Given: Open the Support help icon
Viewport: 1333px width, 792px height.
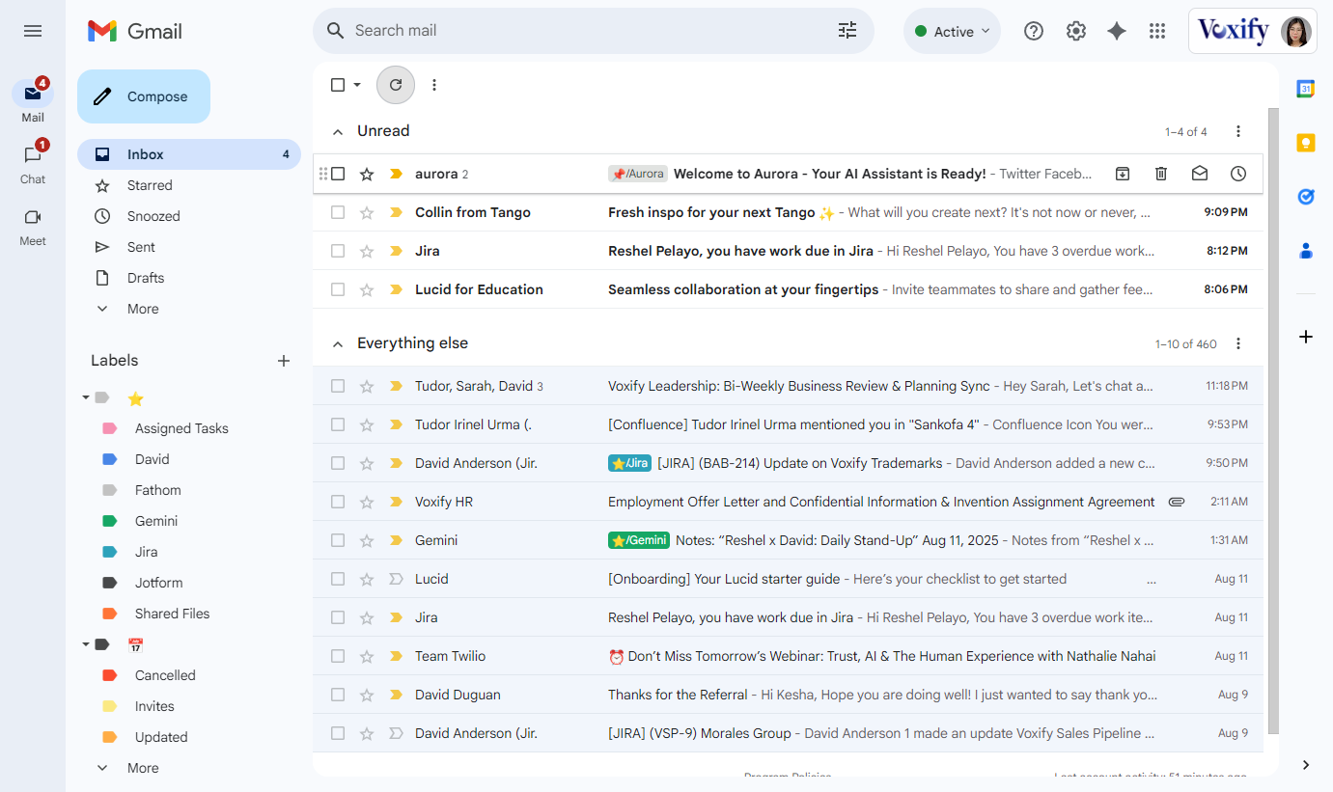Looking at the screenshot, I should [1034, 31].
